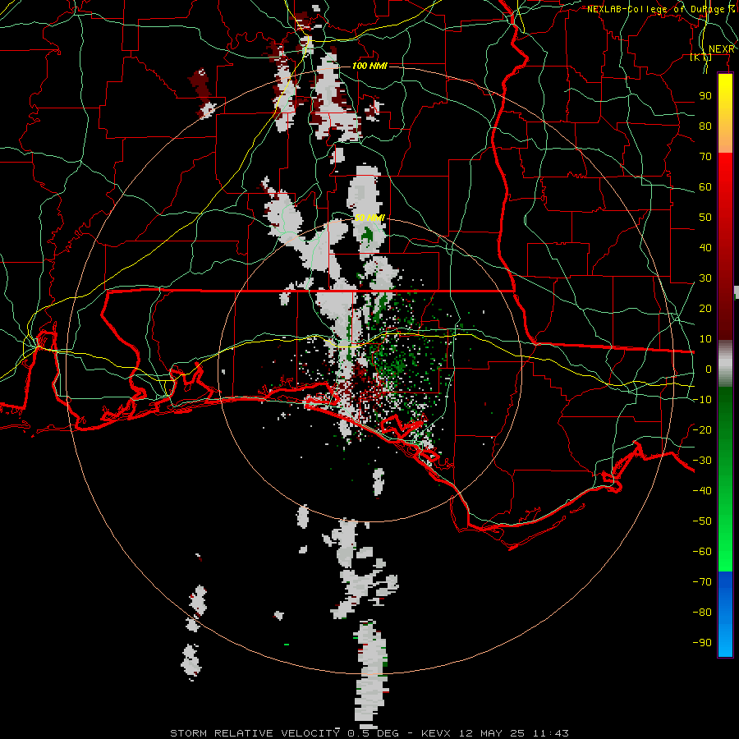The width and height of the screenshot is (739, 739).
Task: Select the 50 value on the velocity scale
Action: coord(705,218)
